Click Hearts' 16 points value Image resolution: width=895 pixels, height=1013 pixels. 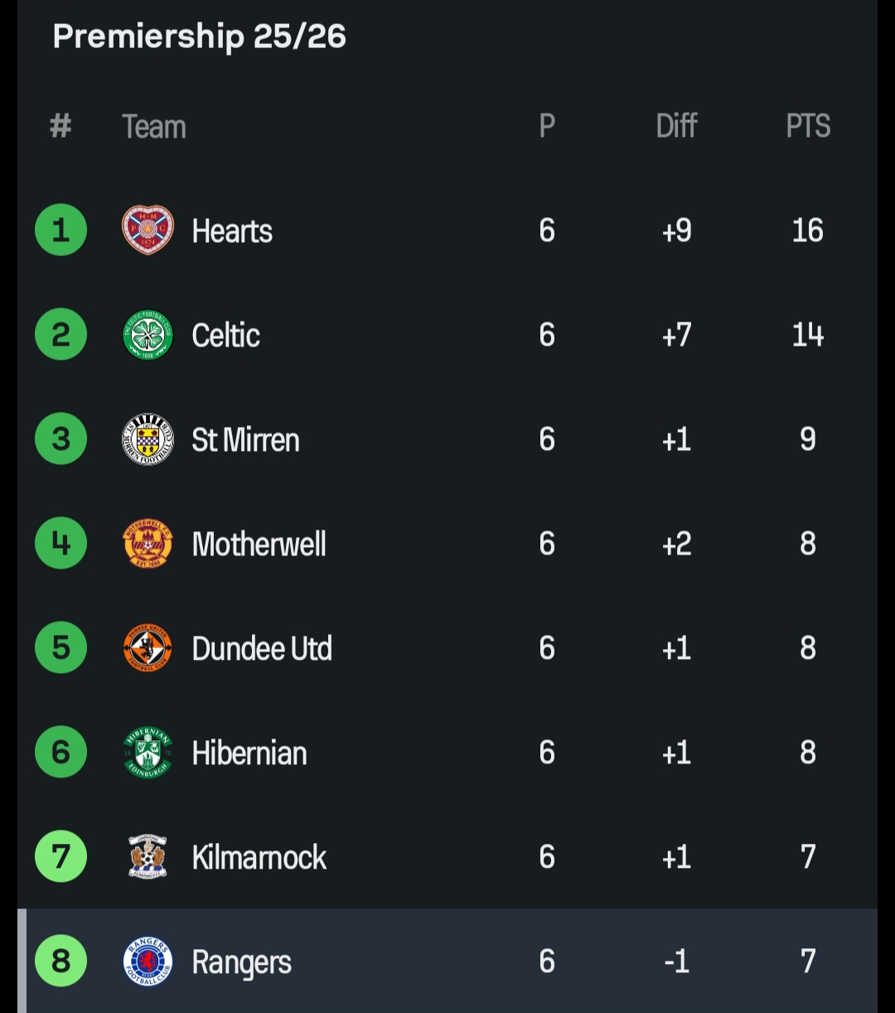(808, 230)
